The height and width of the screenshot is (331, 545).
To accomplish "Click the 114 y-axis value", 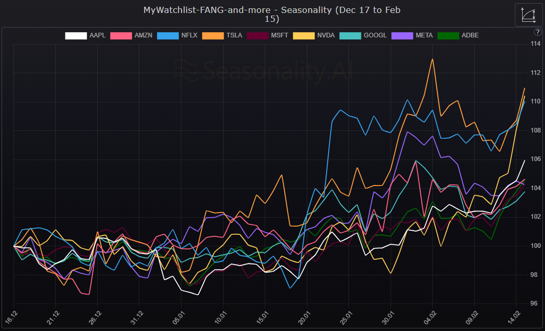I will pyautogui.click(x=536, y=44).
